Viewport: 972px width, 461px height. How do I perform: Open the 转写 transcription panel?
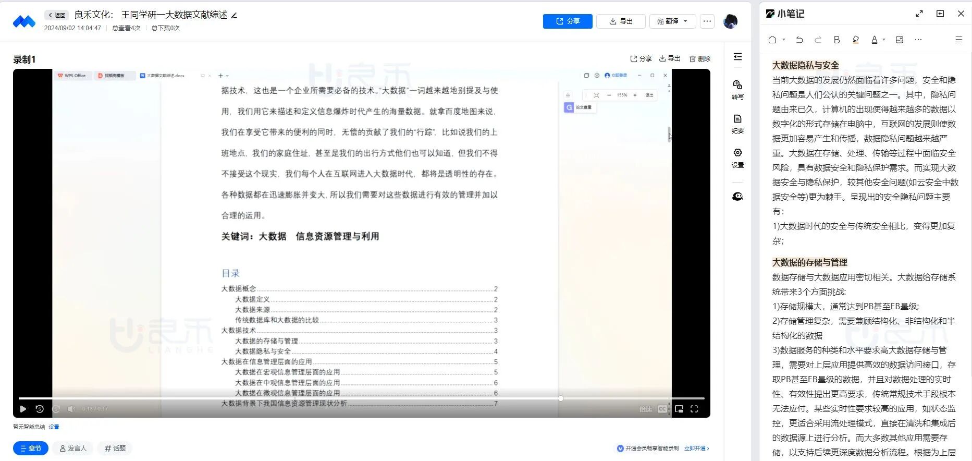click(737, 90)
